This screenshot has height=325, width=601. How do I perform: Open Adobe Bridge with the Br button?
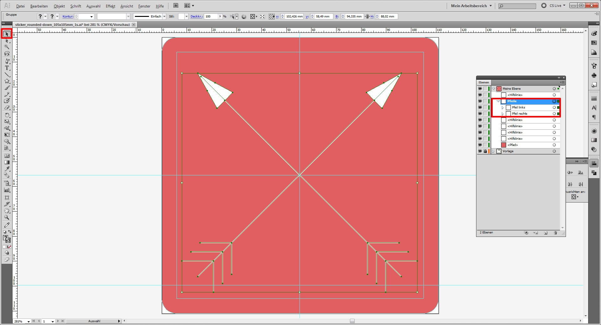(176, 6)
